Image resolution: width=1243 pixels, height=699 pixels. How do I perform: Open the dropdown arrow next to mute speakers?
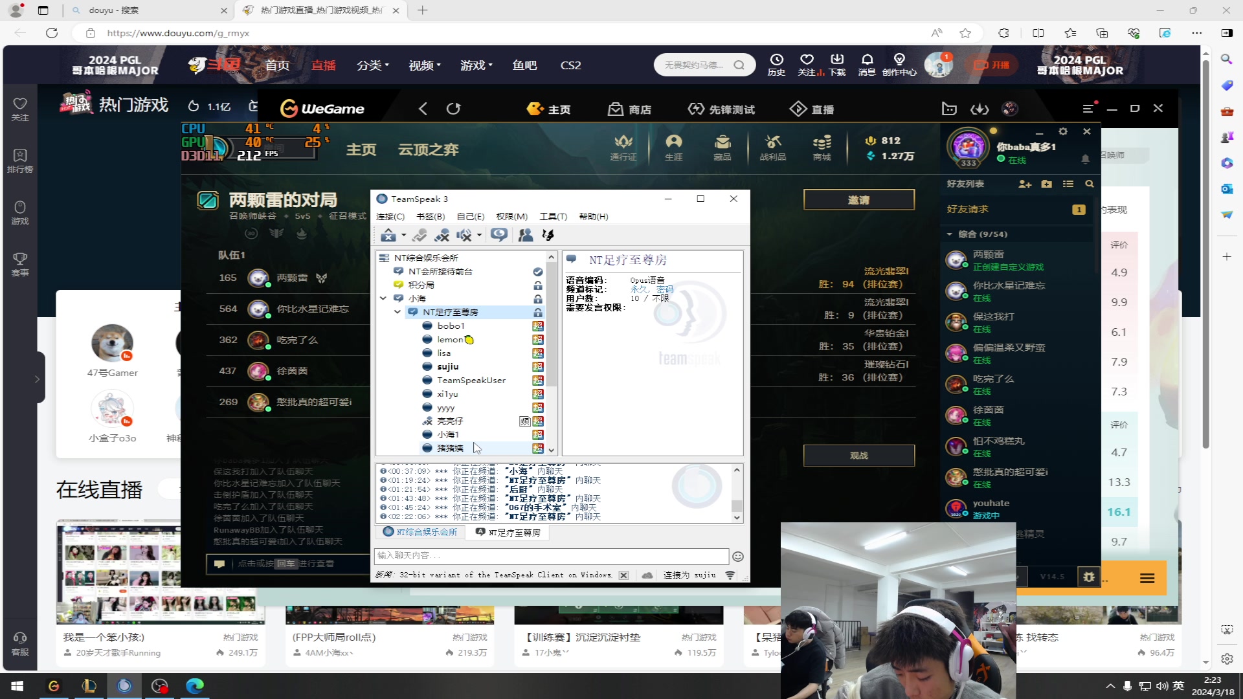point(479,236)
